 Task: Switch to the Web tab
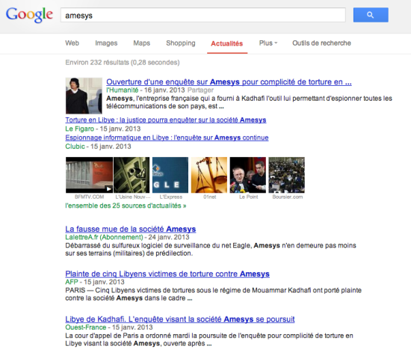pyautogui.click(x=72, y=43)
